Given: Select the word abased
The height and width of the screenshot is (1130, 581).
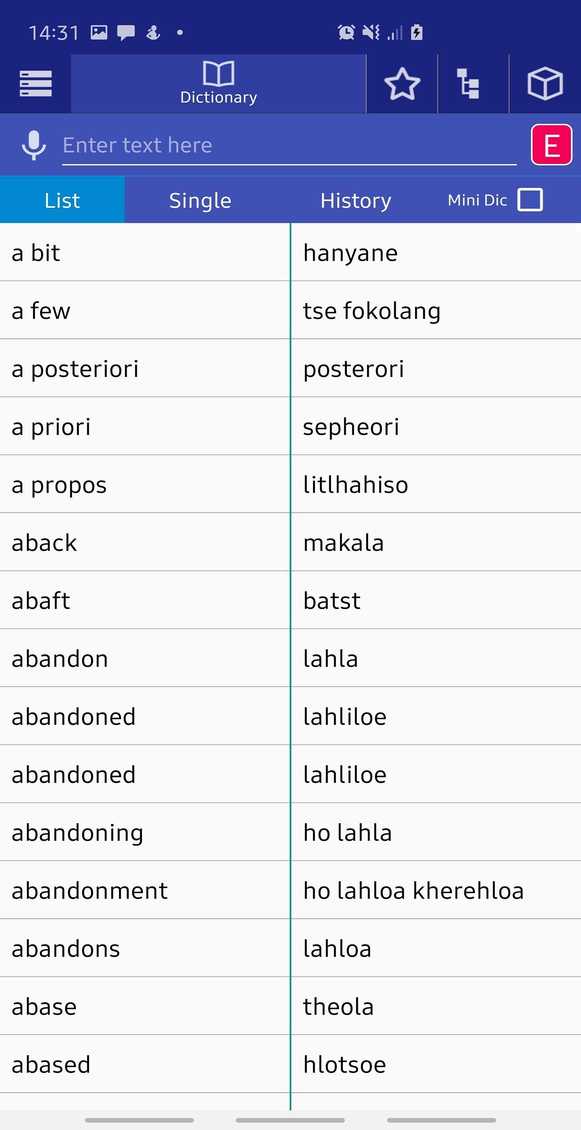Looking at the screenshot, I should pyautogui.click(x=51, y=1065).
